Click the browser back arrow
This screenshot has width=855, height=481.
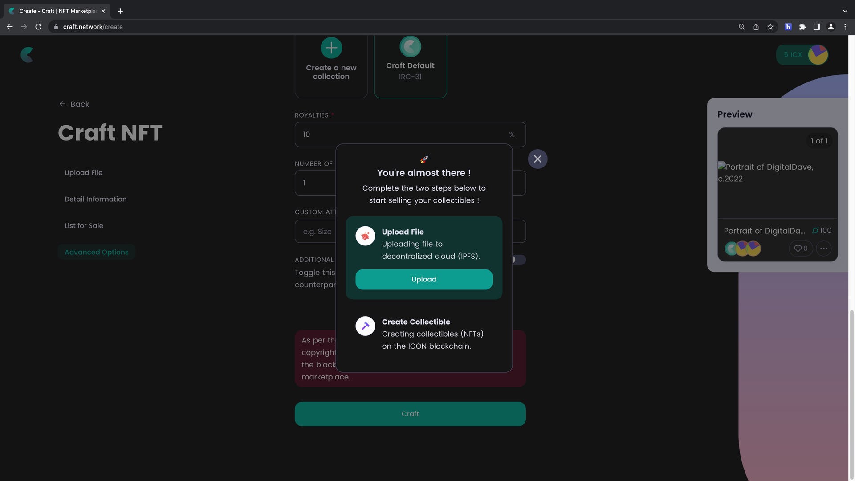9,27
